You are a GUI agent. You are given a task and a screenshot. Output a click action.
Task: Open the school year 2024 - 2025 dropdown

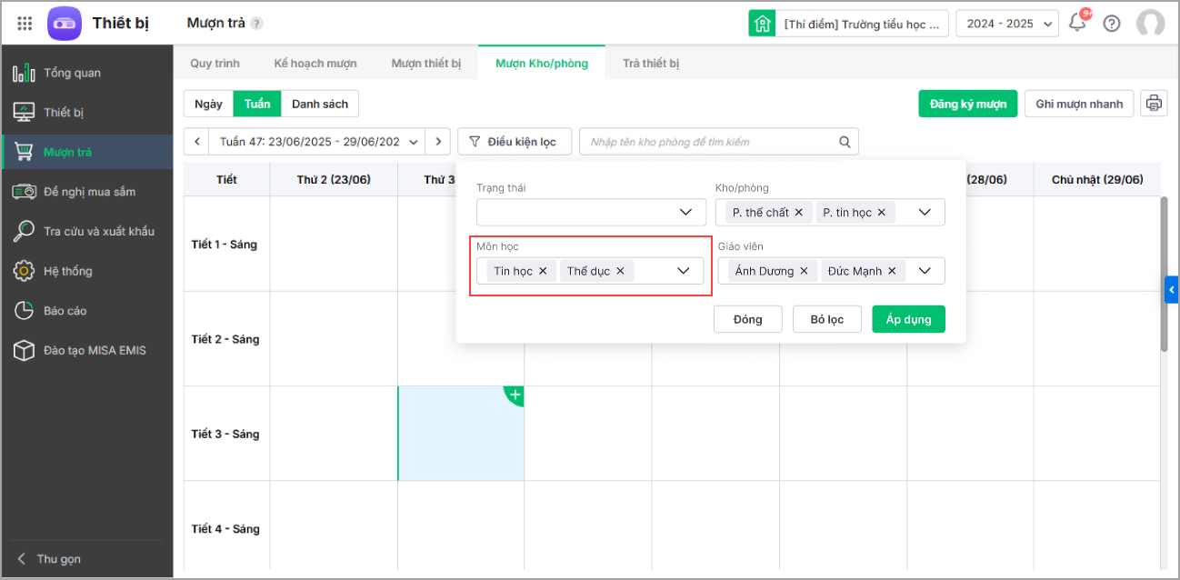(1006, 24)
